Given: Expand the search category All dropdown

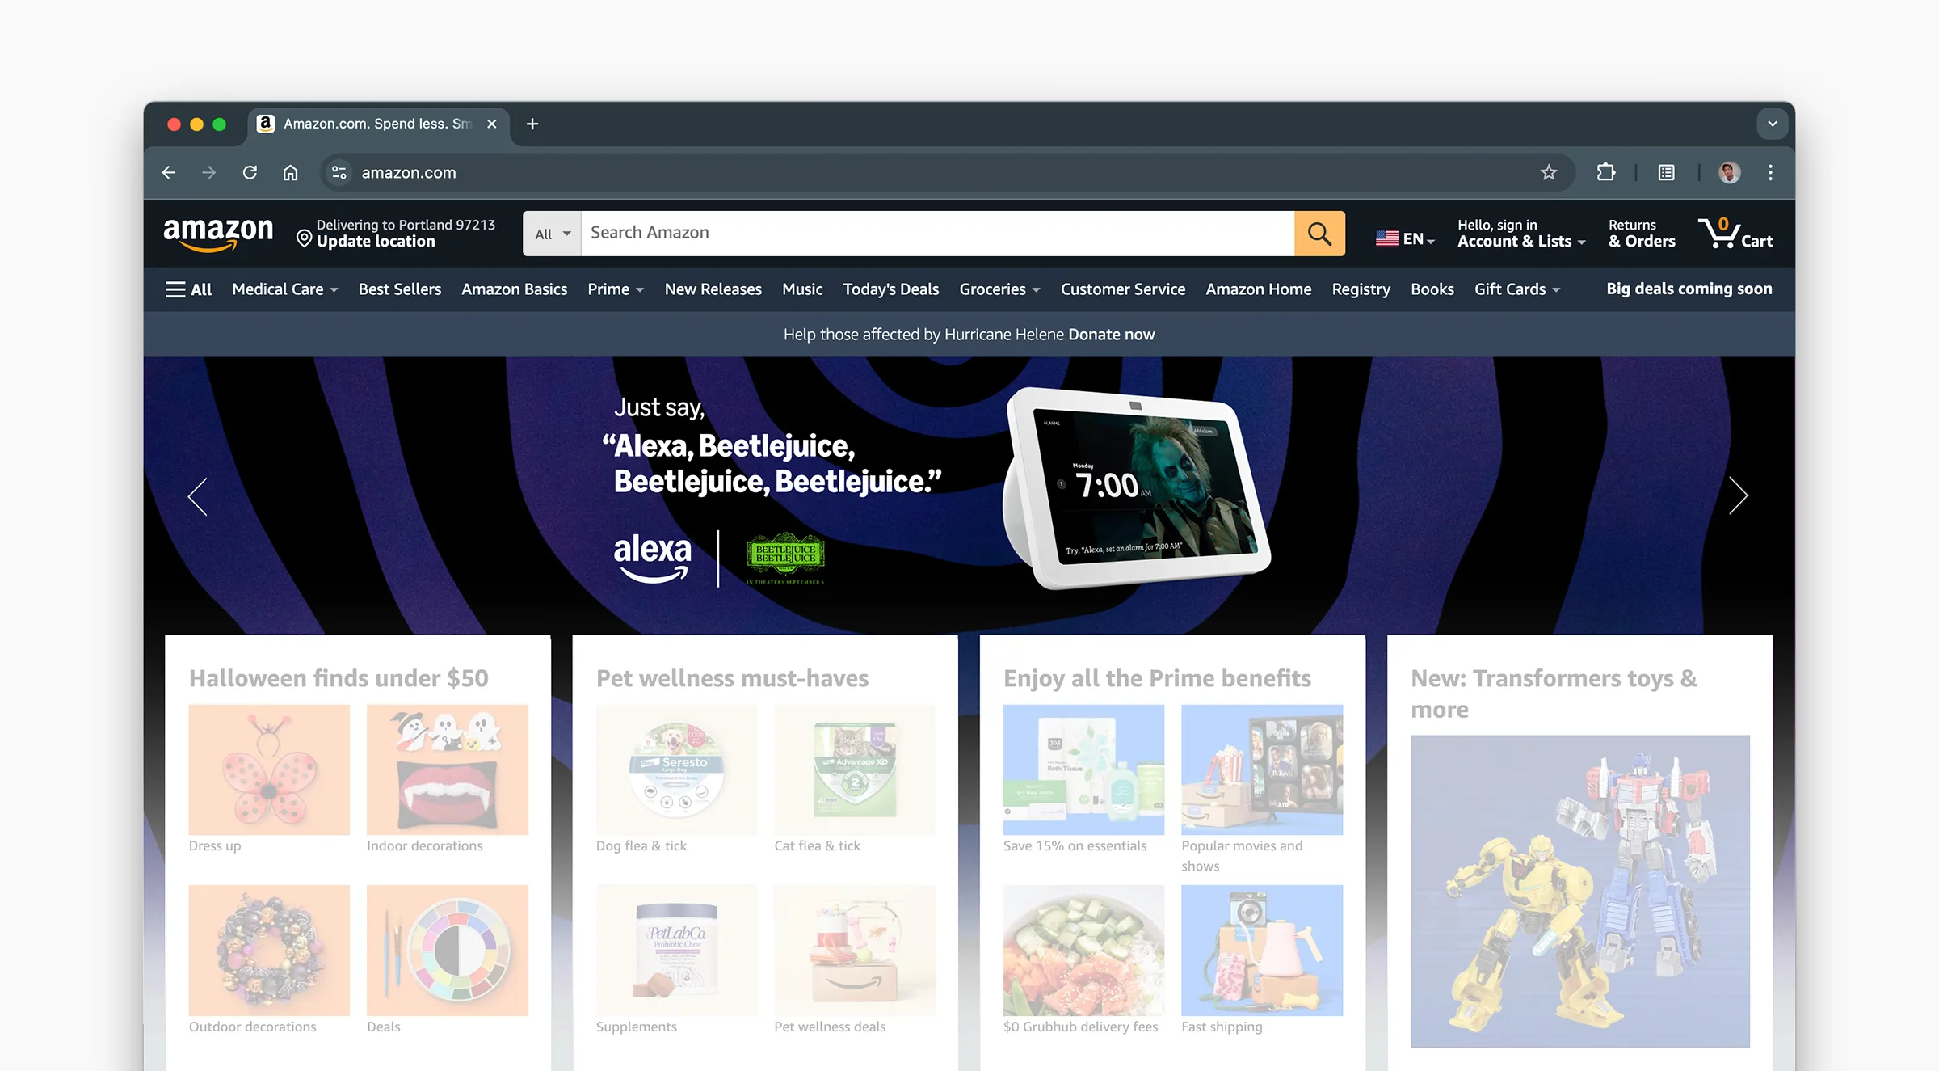Looking at the screenshot, I should (552, 234).
